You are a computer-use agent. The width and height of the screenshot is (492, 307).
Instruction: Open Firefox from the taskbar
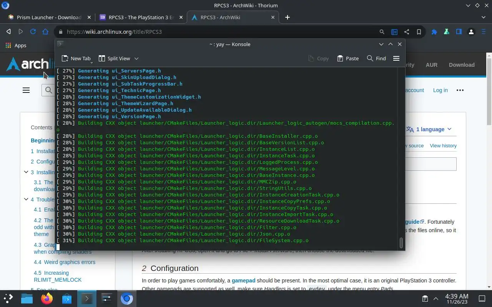(47, 298)
